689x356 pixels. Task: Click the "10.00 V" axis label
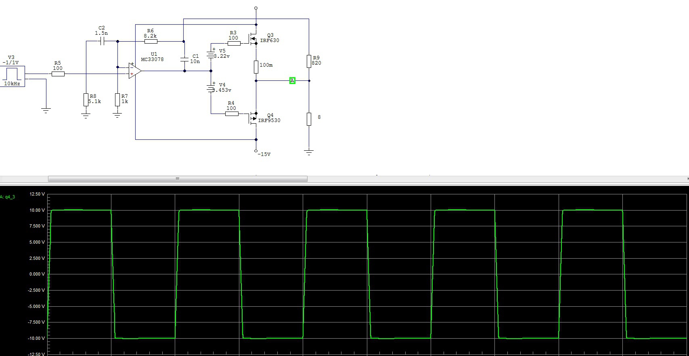point(37,210)
